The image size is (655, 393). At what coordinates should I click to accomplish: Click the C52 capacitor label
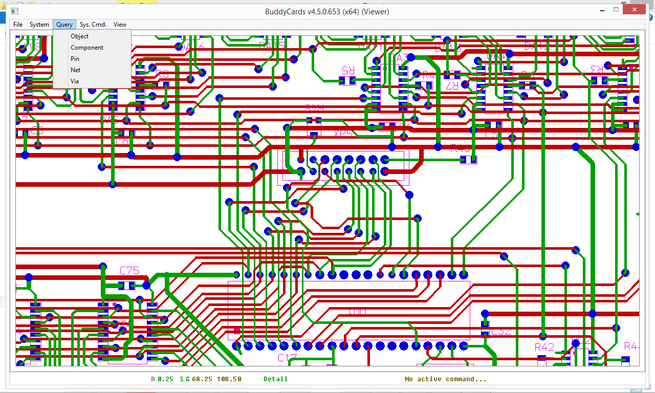pos(500,331)
